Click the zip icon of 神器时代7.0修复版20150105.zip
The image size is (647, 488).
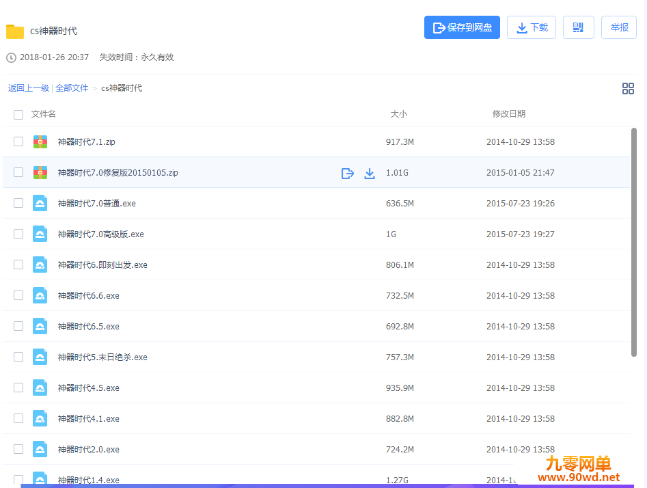(40, 172)
